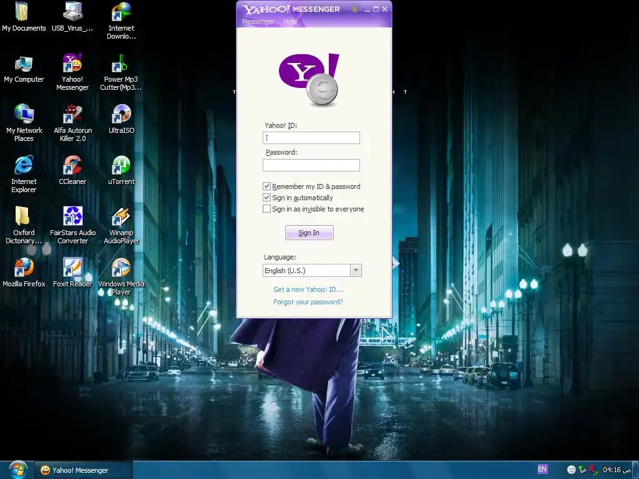Click the Show Desktop strip beside the clock
Screen dimensions: 639x479
[635, 470]
